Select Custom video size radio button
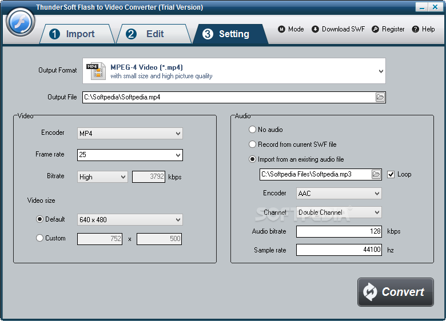This screenshot has height=321, width=446. point(39,238)
